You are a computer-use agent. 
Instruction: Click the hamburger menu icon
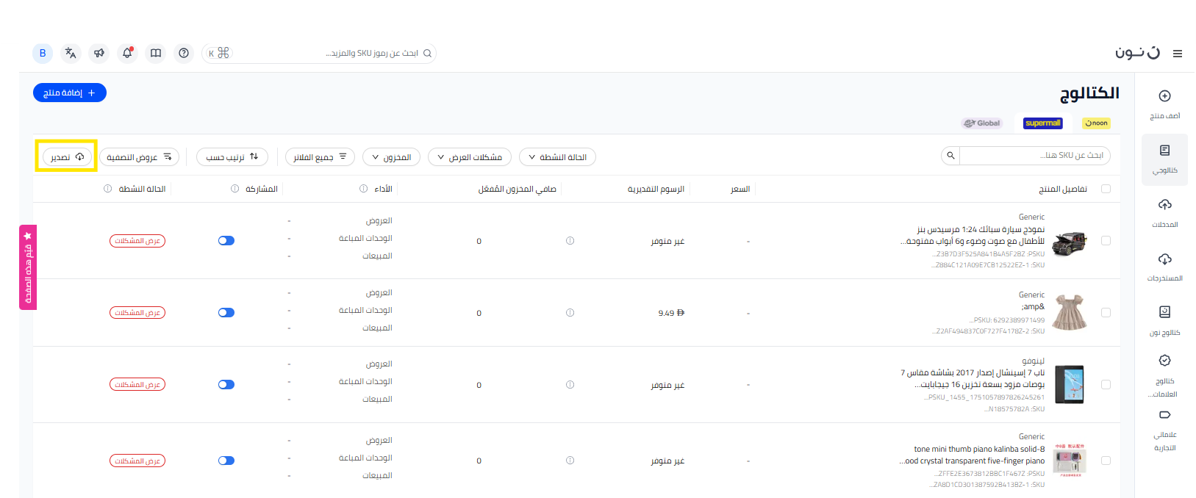point(1178,54)
